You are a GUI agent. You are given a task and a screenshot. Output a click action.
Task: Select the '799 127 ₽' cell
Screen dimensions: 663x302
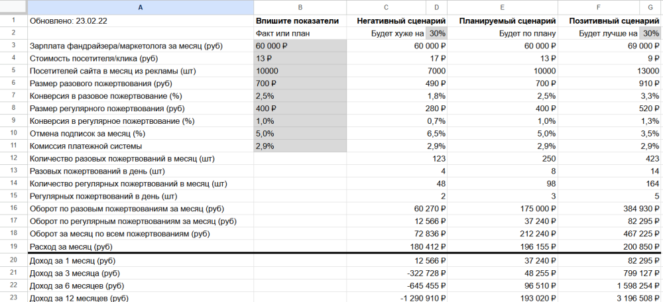(610, 274)
